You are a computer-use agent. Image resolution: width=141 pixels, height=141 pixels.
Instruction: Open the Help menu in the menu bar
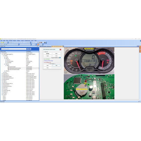coord(35,41)
